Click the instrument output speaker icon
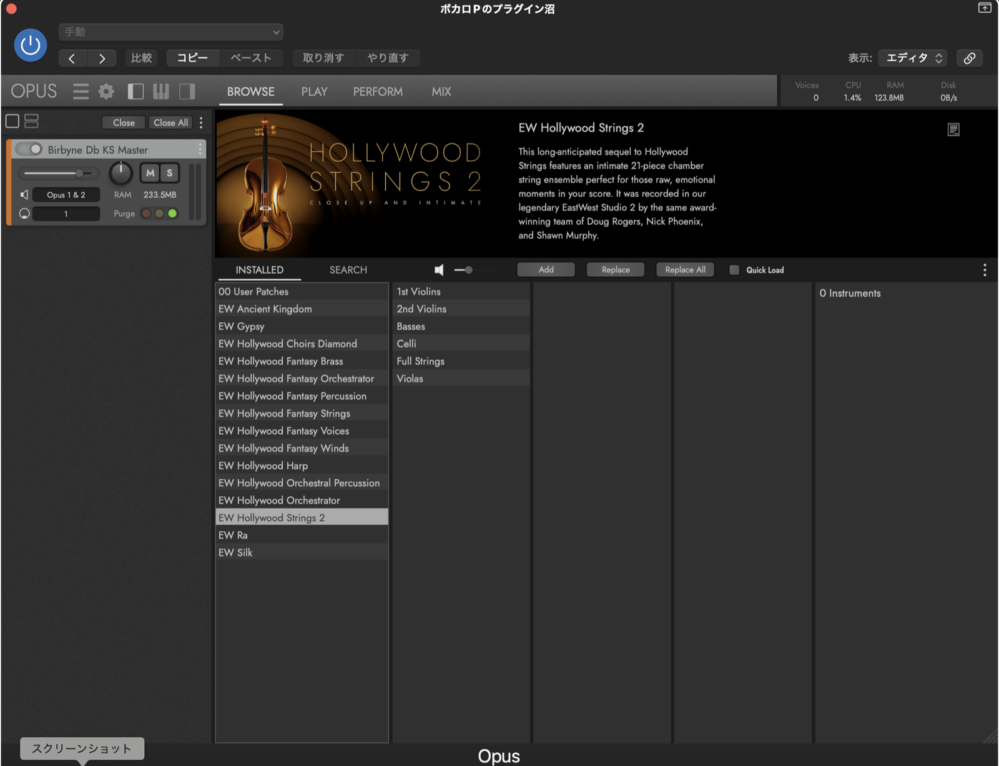The height and width of the screenshot is (766, 999). (24, 195)
